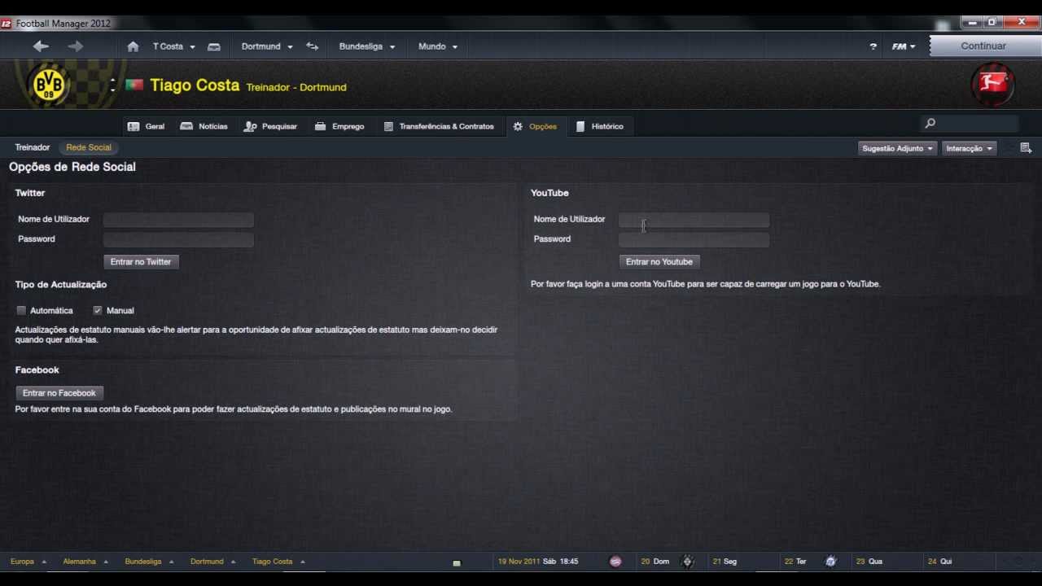Switch to the Notícias tab
The width and height of the screenshot is (1042, 586).
pos(204,126)
